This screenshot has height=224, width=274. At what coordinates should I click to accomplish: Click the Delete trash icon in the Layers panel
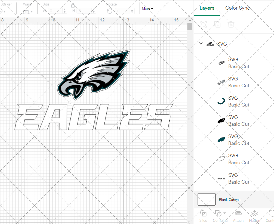point(231,24)
